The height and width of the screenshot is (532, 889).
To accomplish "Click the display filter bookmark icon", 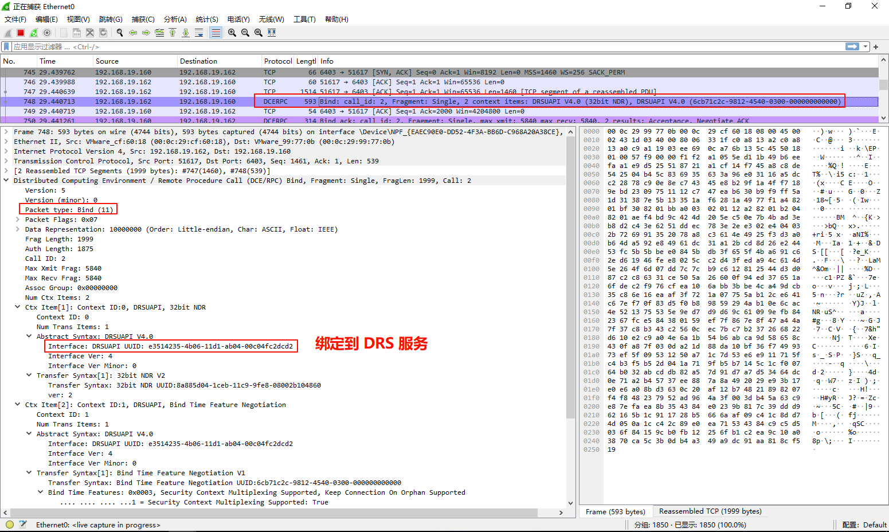I will click(7, 46).
